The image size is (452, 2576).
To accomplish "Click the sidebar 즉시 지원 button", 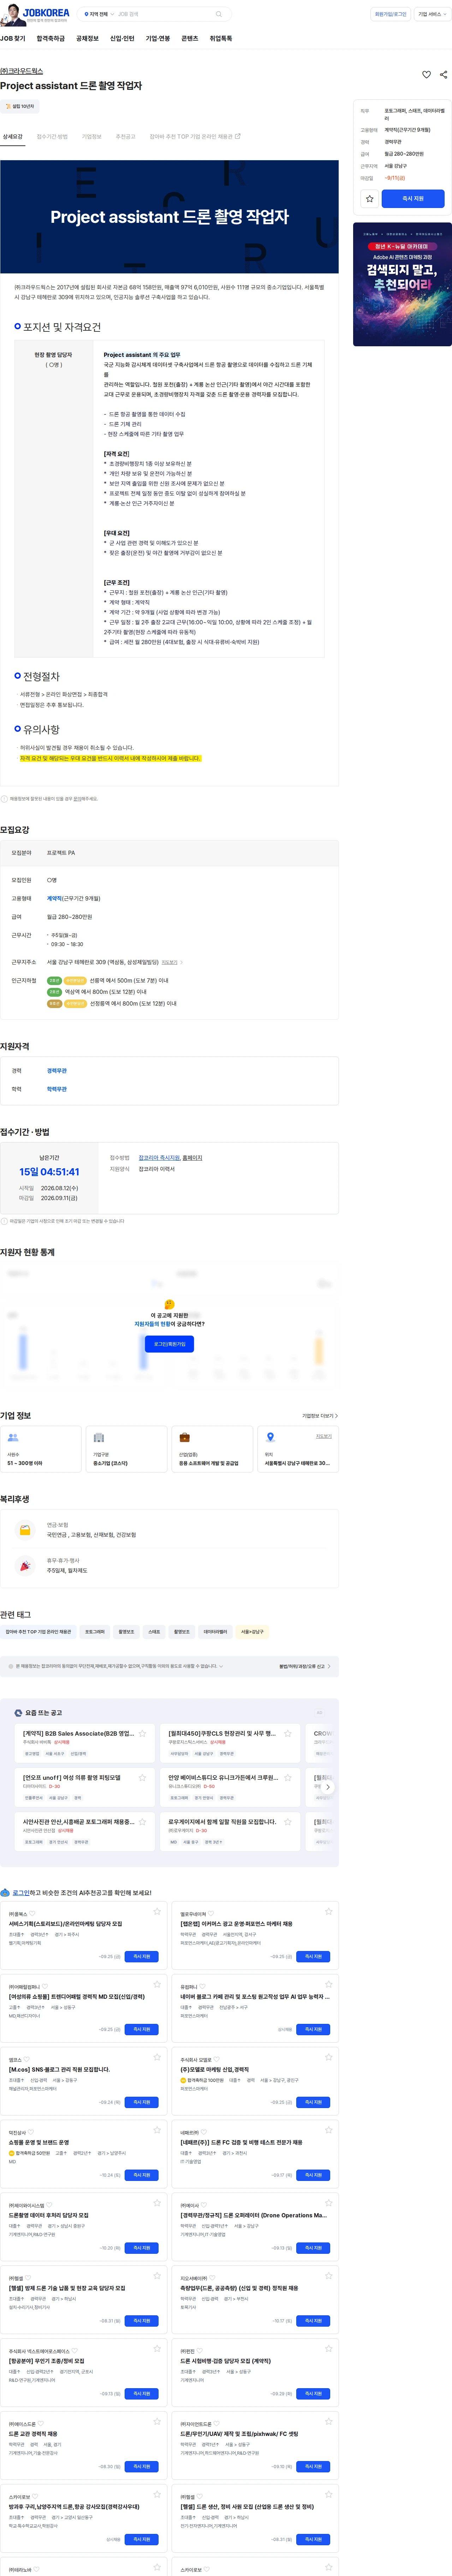I will pyautogui.click(x=413, y=199).
